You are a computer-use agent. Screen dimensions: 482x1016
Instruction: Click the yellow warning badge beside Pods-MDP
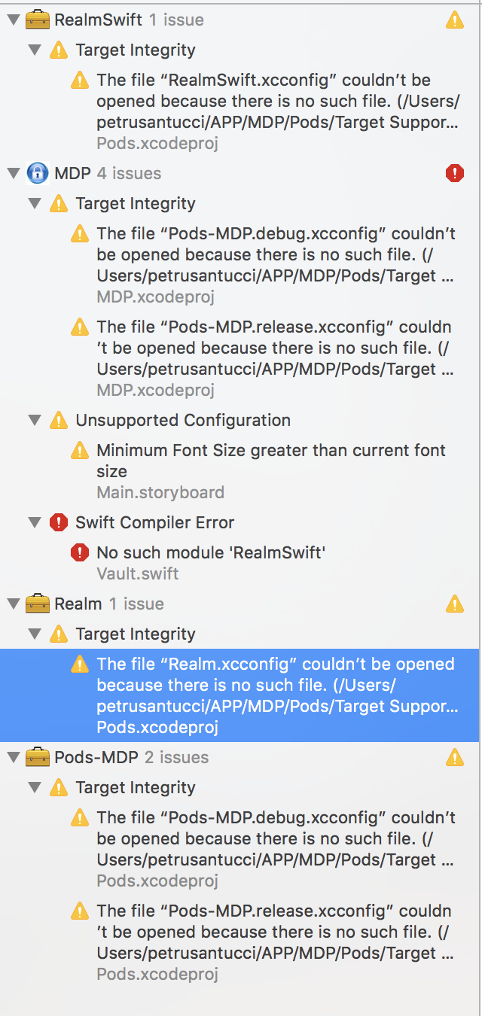(455, 758)
